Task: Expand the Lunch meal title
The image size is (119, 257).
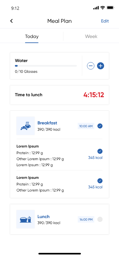Action: point(43,216)
